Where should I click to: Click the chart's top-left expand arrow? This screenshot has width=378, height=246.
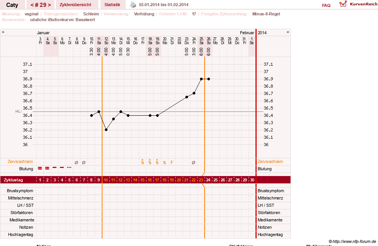click(x=3, y=32)
